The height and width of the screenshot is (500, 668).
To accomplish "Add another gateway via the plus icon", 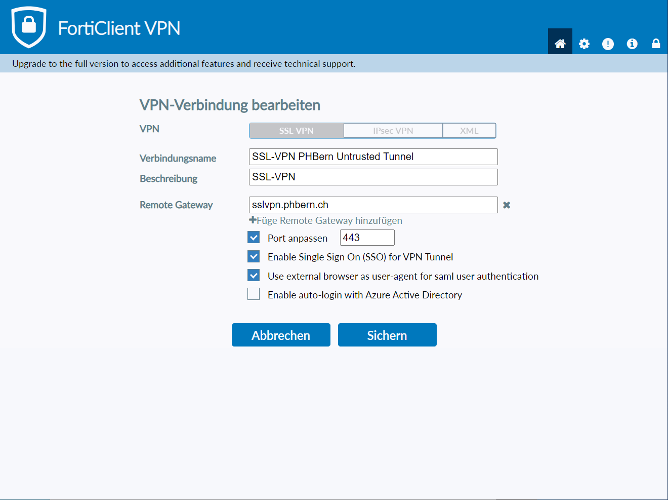I will coord(252,220).
